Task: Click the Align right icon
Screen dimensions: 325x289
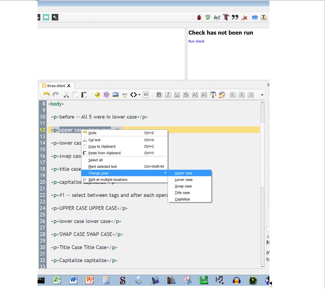Action: coord(251,95)
